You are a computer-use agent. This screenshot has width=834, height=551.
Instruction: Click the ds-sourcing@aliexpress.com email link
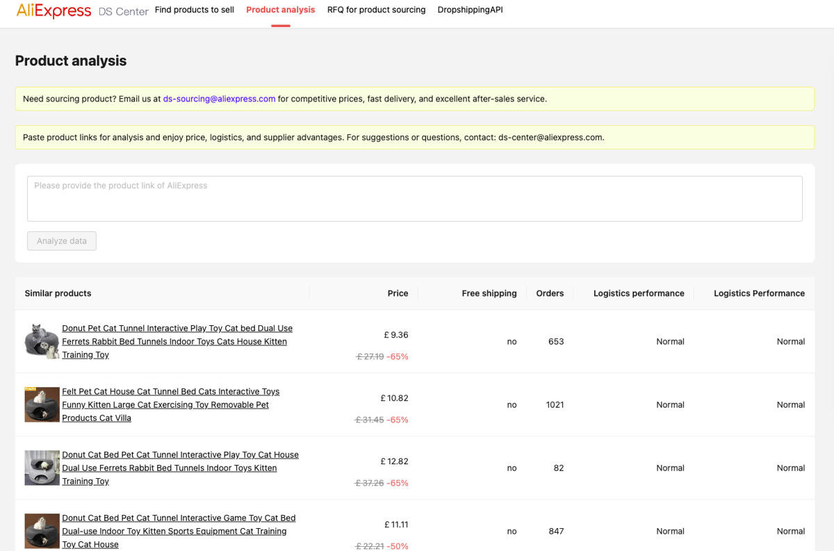point(219,99)
